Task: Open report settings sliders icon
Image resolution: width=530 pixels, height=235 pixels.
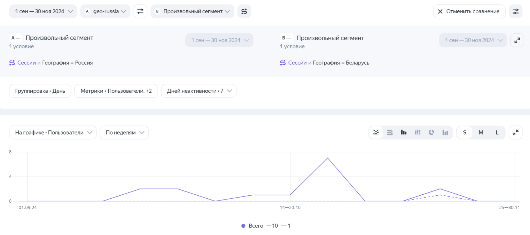Action: [515, 11]
